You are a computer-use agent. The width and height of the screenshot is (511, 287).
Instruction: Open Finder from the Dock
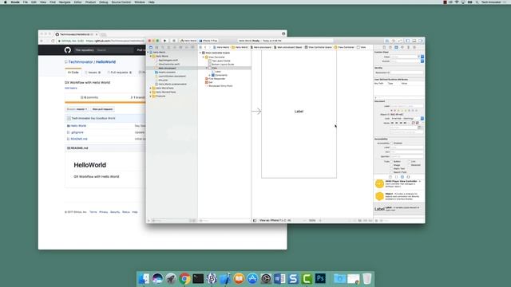click(144, 278)
